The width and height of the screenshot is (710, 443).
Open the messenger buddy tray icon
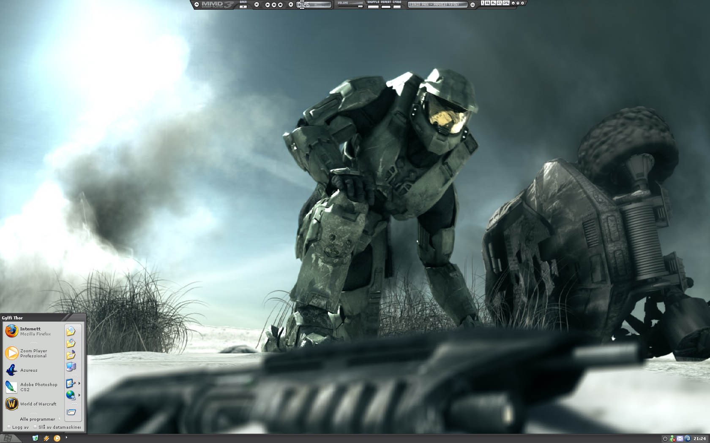coord(672,439)
